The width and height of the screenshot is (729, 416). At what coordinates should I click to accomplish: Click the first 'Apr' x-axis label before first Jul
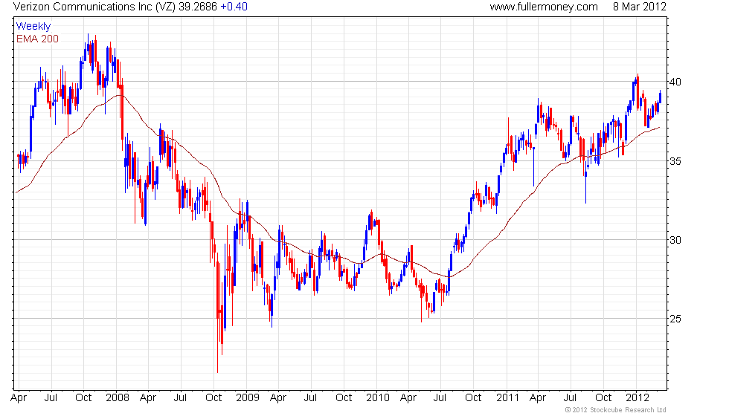18,398
